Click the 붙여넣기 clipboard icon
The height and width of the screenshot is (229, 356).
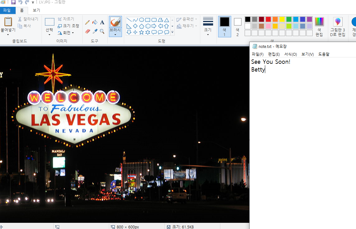[x=8, y=22]
